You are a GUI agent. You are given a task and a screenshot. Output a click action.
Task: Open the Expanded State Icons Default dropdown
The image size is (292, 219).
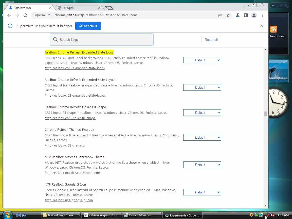click(202, 60)
